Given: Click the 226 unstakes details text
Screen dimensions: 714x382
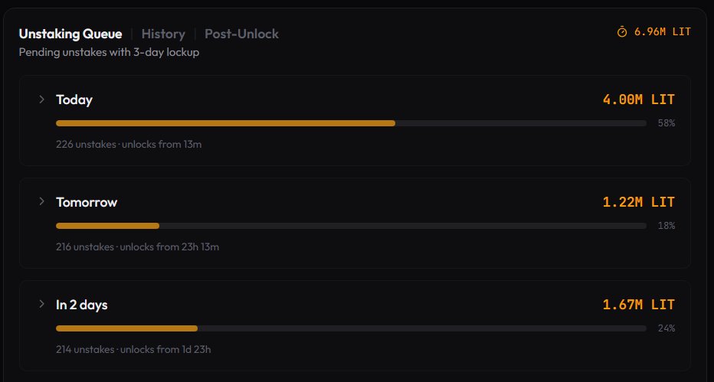Looking at the screenshot, I should pos(129,145).
